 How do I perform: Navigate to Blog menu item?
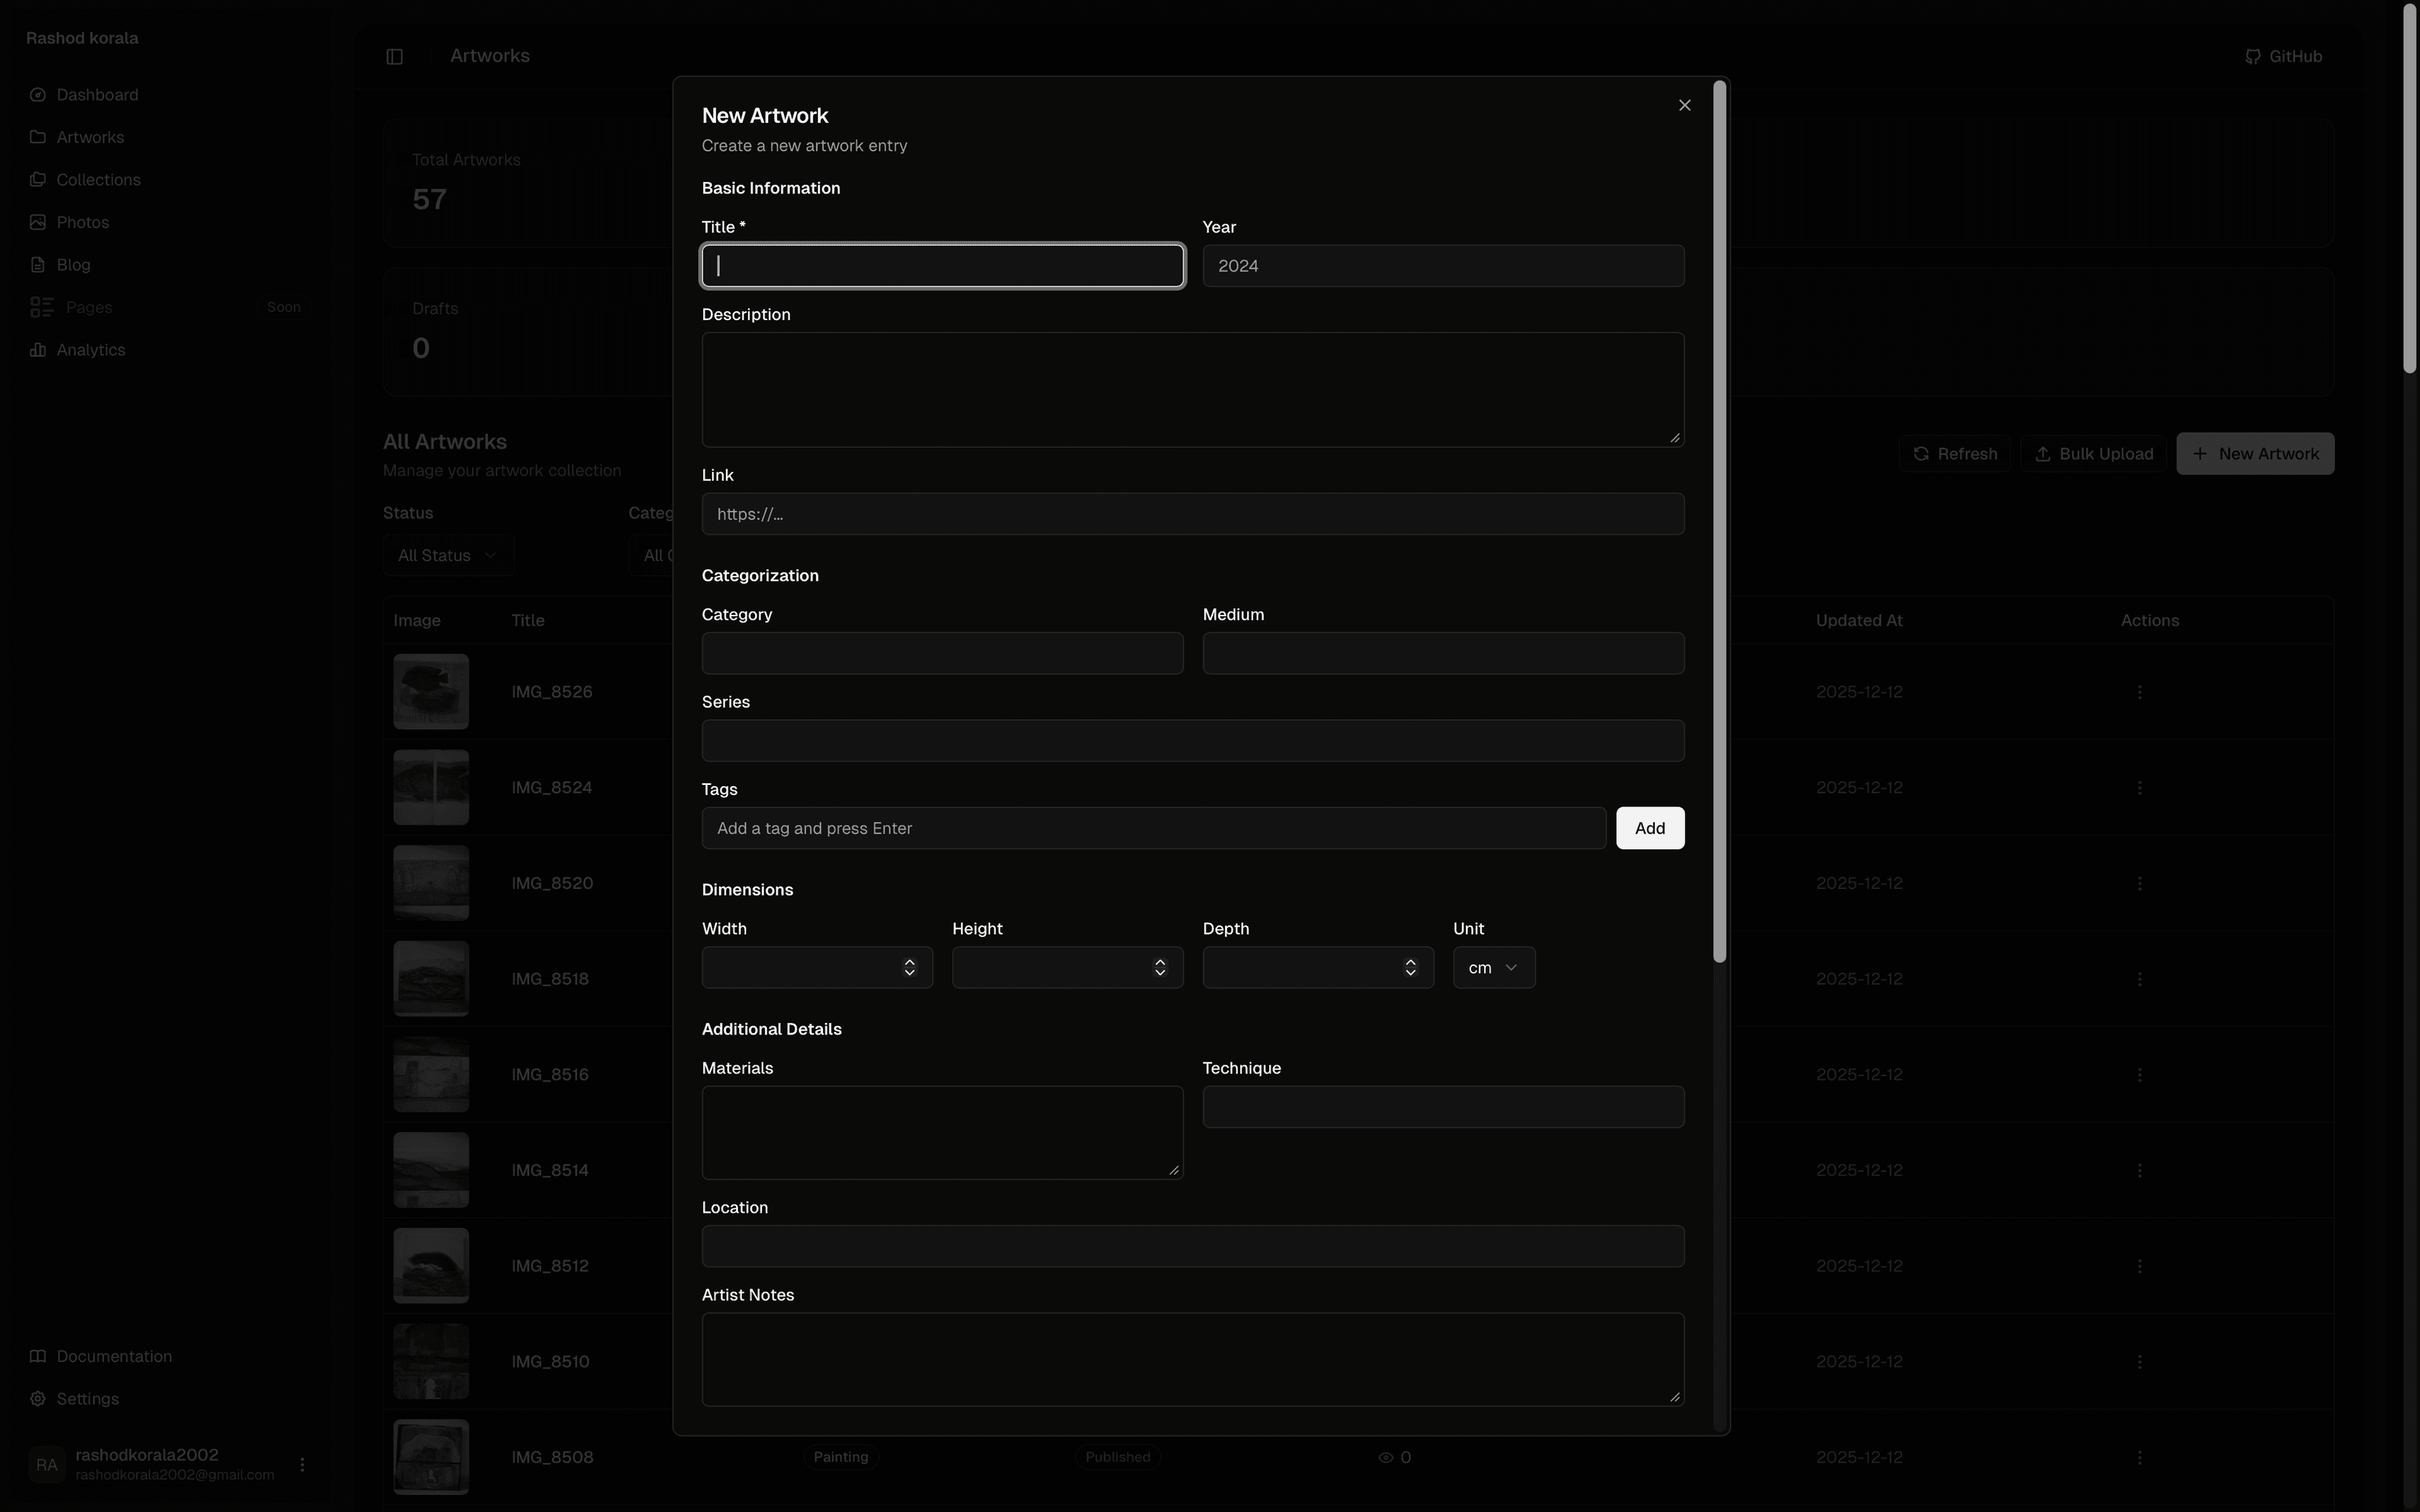pyautogui.click(x=73, y=265)
